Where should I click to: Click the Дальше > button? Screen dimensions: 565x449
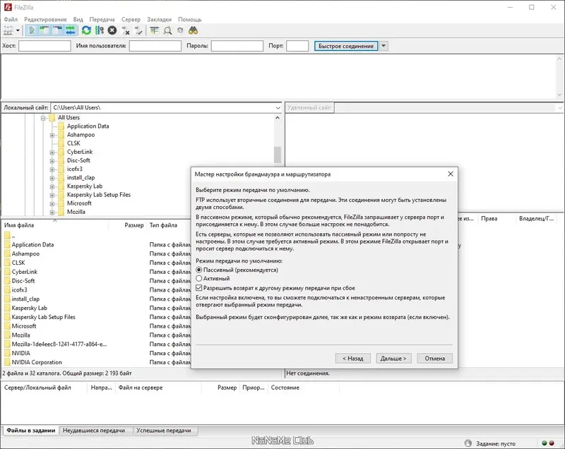[x=393, y=358]
